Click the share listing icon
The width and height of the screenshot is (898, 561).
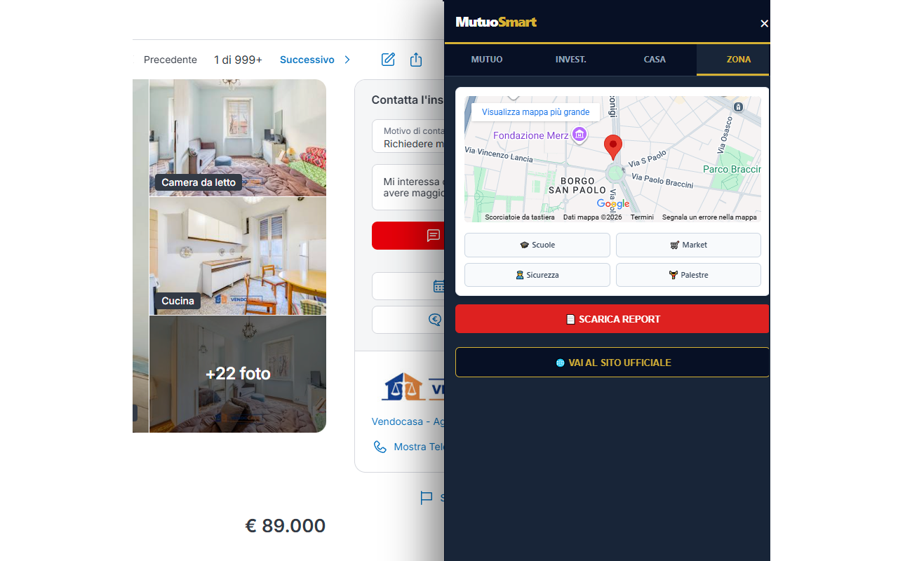[416, 60]
